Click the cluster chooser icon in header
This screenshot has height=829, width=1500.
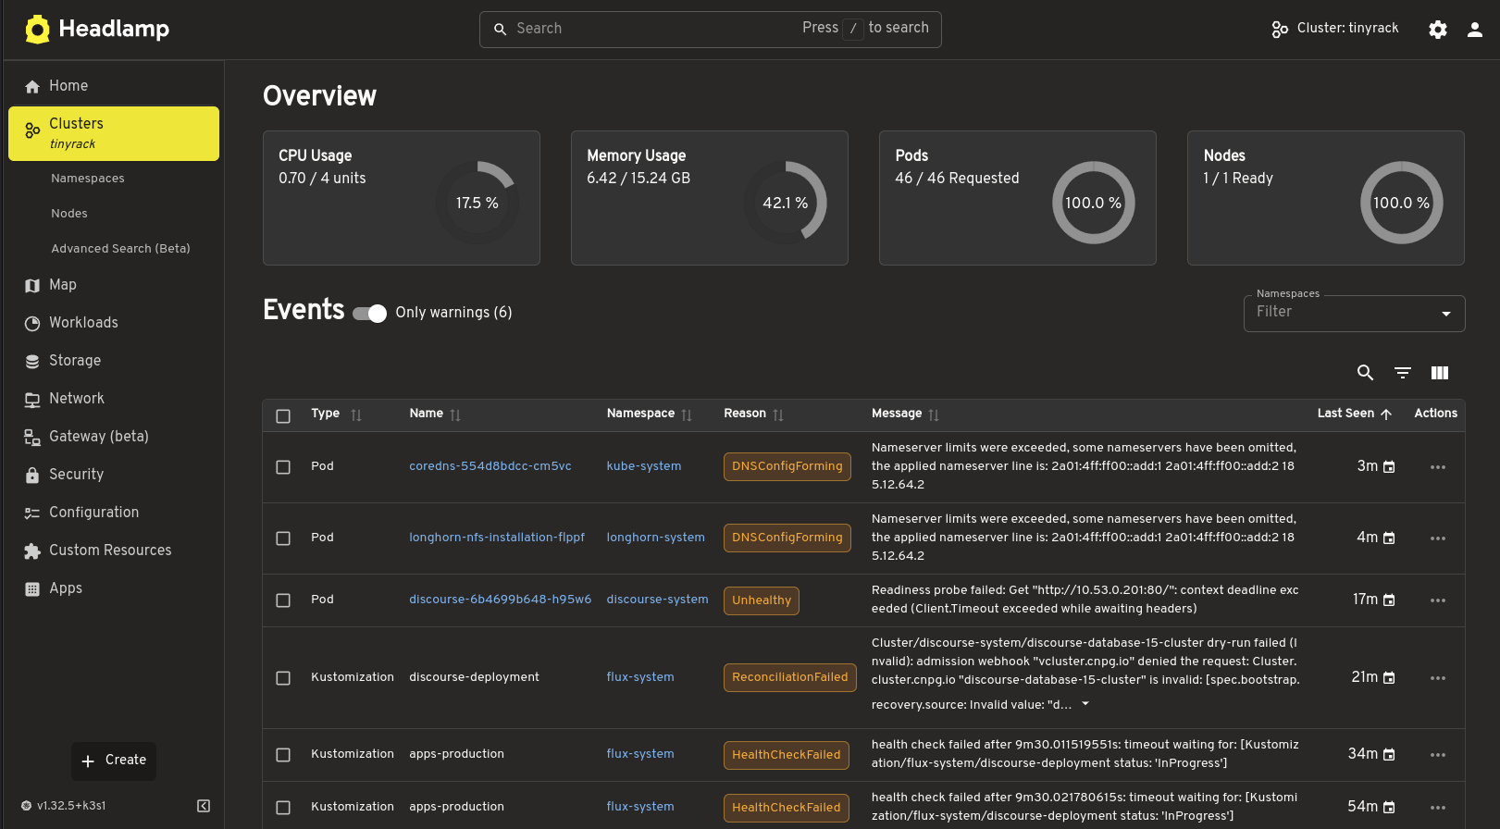coord(1280,30)
